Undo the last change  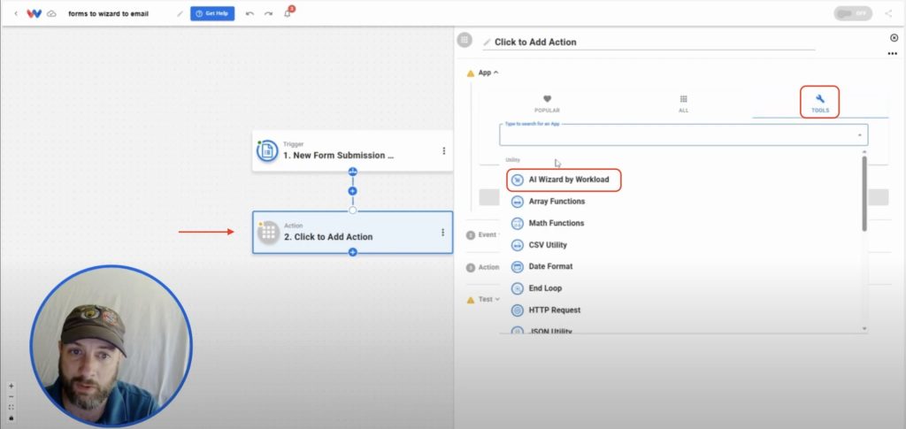click(x=250, y=13)
